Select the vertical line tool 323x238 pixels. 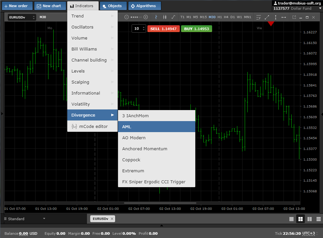276,17
